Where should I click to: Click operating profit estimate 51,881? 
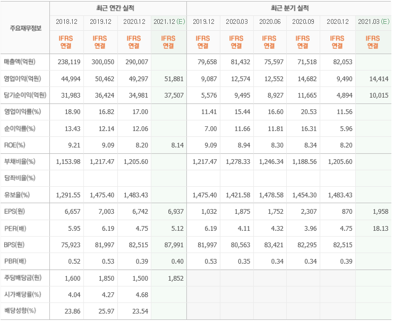[x=174, y=79]
